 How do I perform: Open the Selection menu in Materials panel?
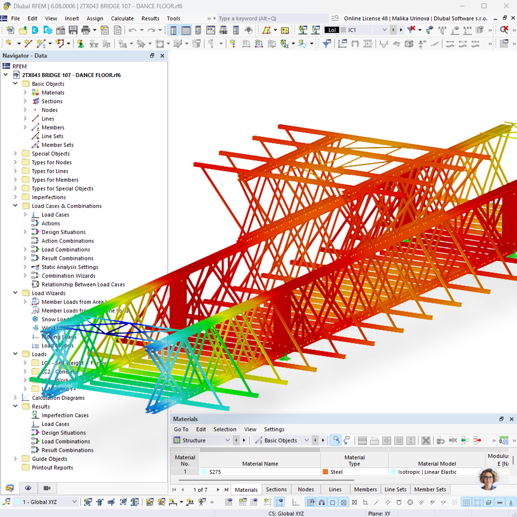[x=225, y=429]
